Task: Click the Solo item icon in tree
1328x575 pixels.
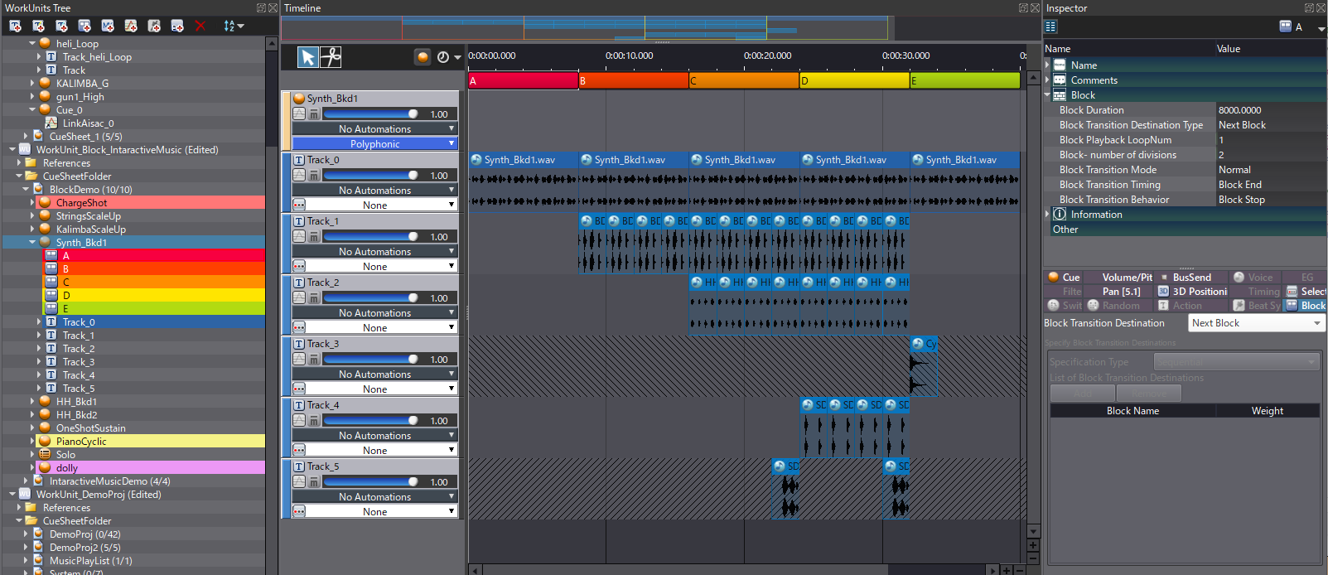Action: 46,454
